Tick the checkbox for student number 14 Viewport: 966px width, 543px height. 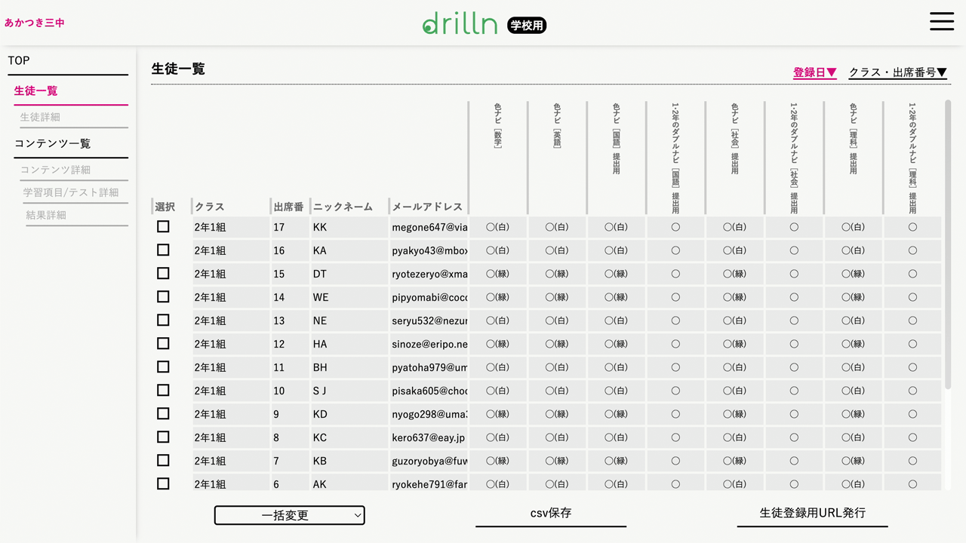163,297
